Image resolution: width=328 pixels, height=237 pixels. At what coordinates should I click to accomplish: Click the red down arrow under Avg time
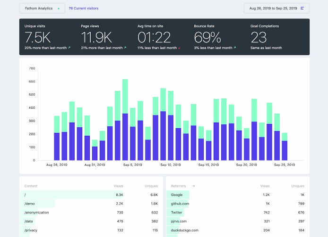[179, 48]
